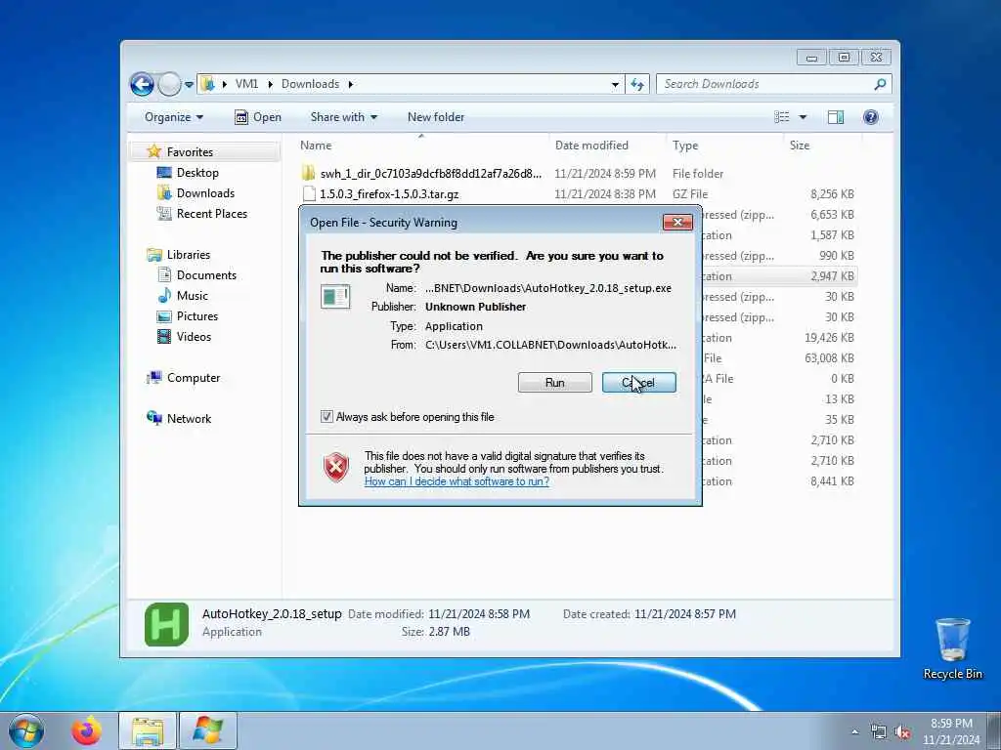Click the 19,426 KB size cell
Viewport: 1001px width, 750px height.
829,337
